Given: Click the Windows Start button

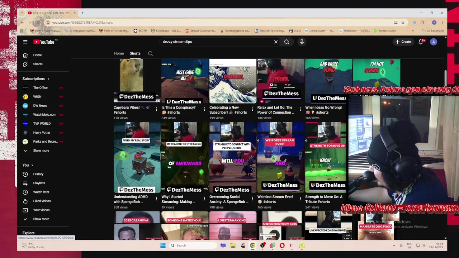Looking at the screenshot, I should click(163, 245).
